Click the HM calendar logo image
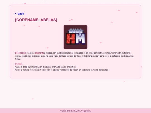Image resolution: width=151 pixels, height=113 pixels. tap(75, 37)
